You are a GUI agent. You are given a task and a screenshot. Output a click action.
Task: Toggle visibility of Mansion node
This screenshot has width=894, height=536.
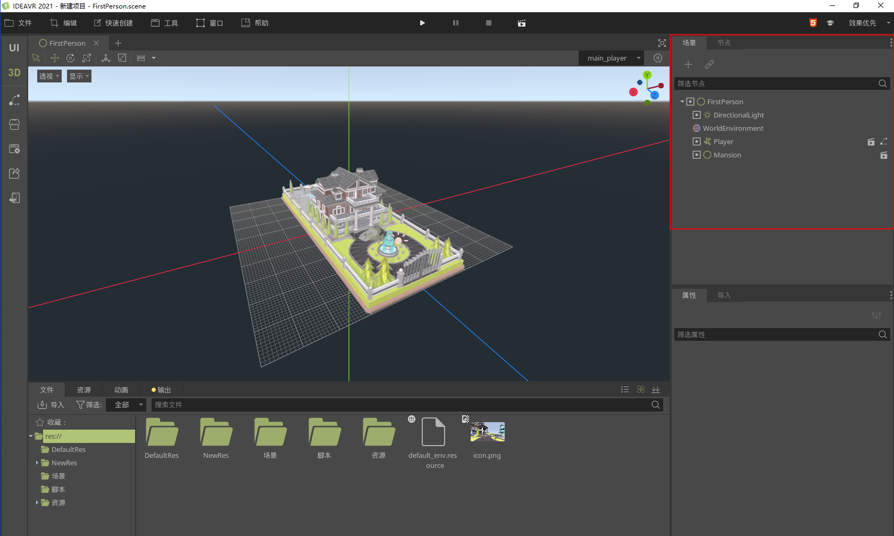tap(697, 155)
